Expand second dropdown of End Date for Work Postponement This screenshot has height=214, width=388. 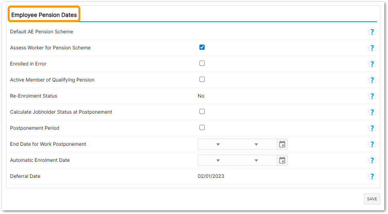(256, 144)
